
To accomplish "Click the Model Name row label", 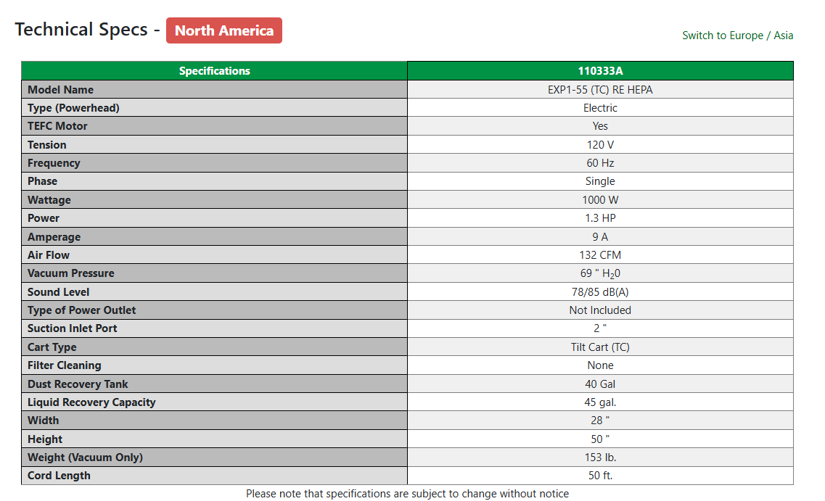I will [x=60, y=89].
